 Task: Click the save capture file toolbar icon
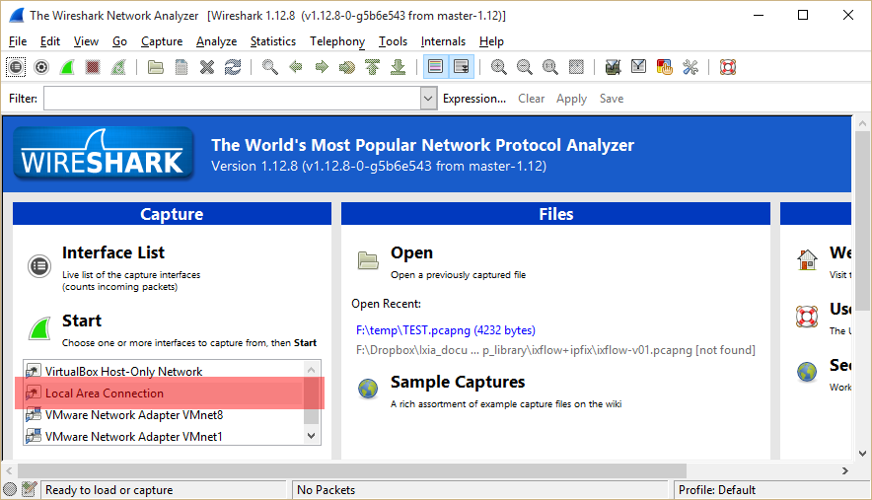182,67
